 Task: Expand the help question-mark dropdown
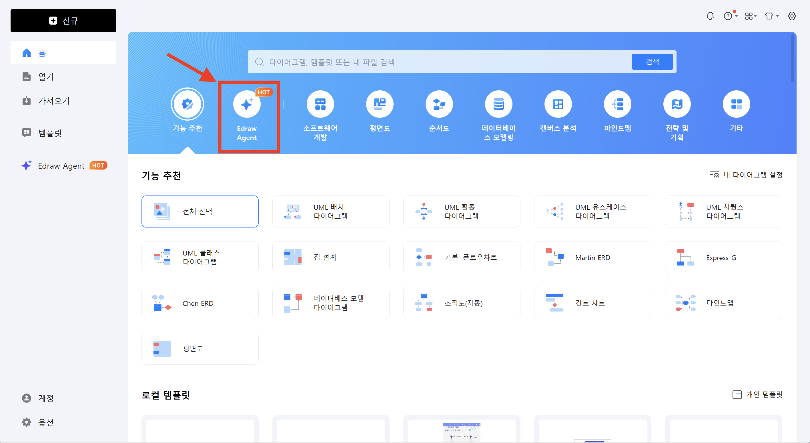(730, 16)
